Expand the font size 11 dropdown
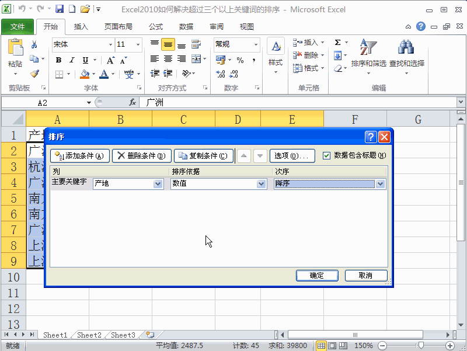 pos(138,45)
